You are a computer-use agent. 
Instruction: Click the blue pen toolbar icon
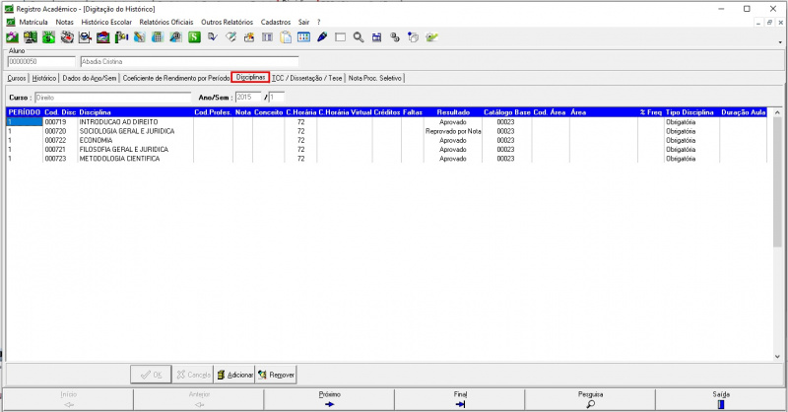click(322, 38)
